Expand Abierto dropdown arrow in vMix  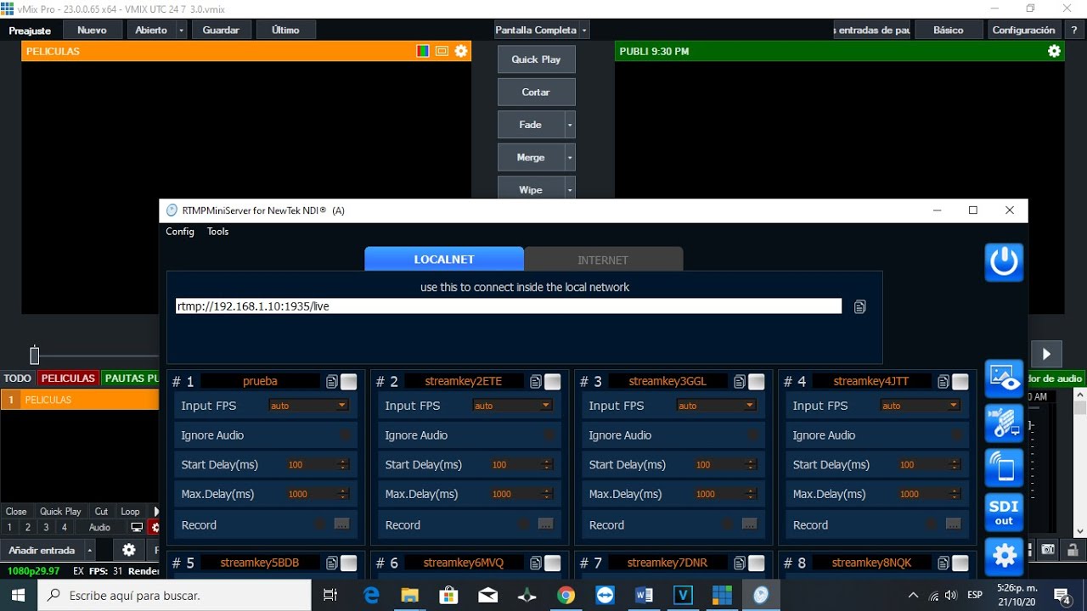pyautogui.click(x=181, y=30)
